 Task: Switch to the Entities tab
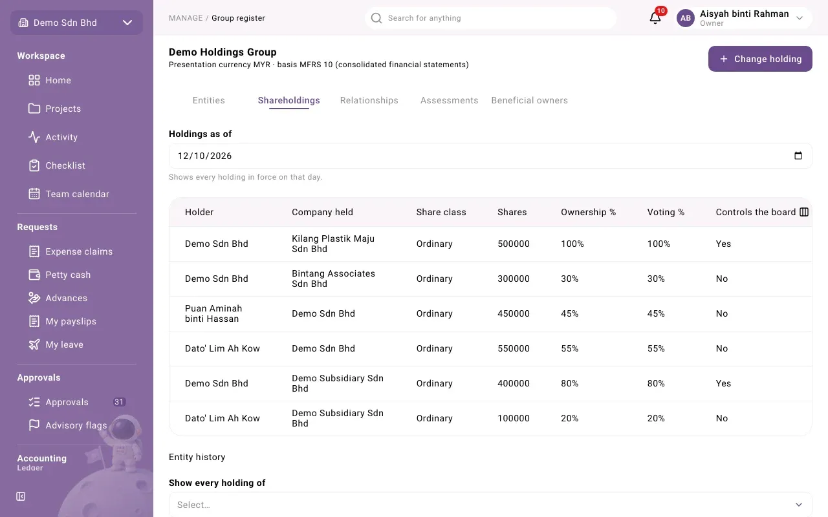tap(209, 100)
